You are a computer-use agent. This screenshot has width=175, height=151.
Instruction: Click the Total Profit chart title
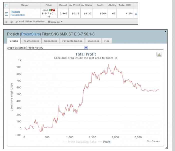pyautogui.click(x=85, y=54)
